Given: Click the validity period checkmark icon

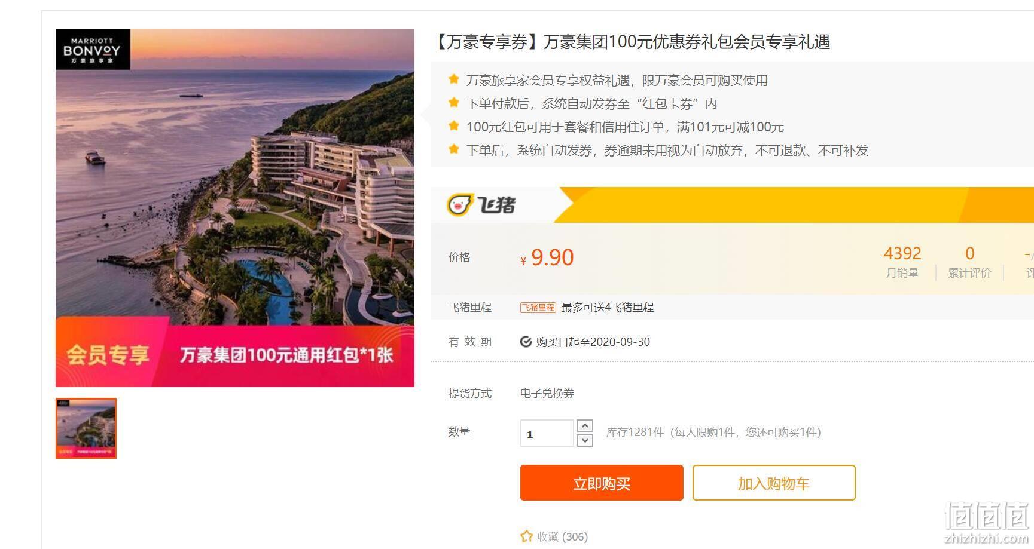Looking at the screenshot, I should point(526,342).
